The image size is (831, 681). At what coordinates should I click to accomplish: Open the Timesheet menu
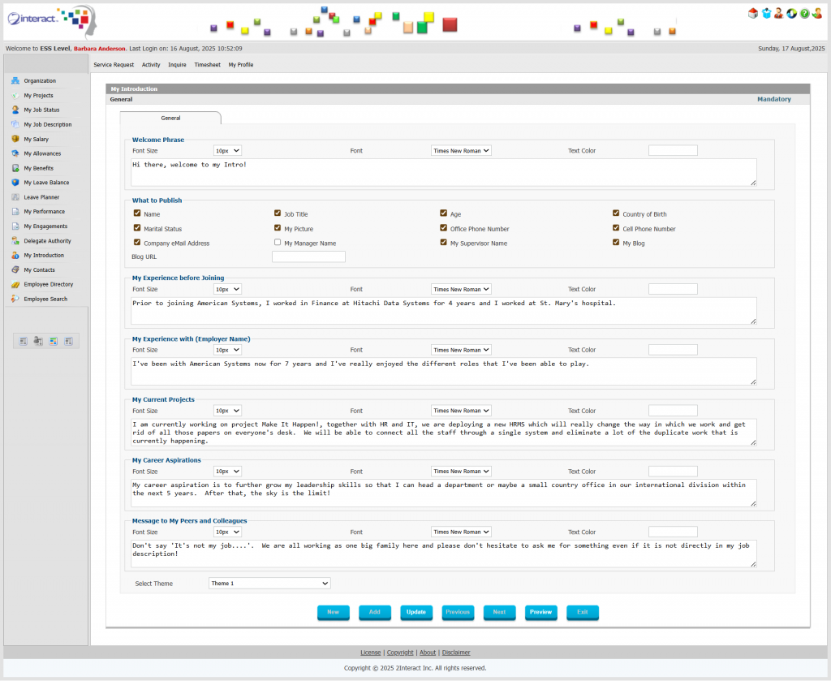point(207,65)
